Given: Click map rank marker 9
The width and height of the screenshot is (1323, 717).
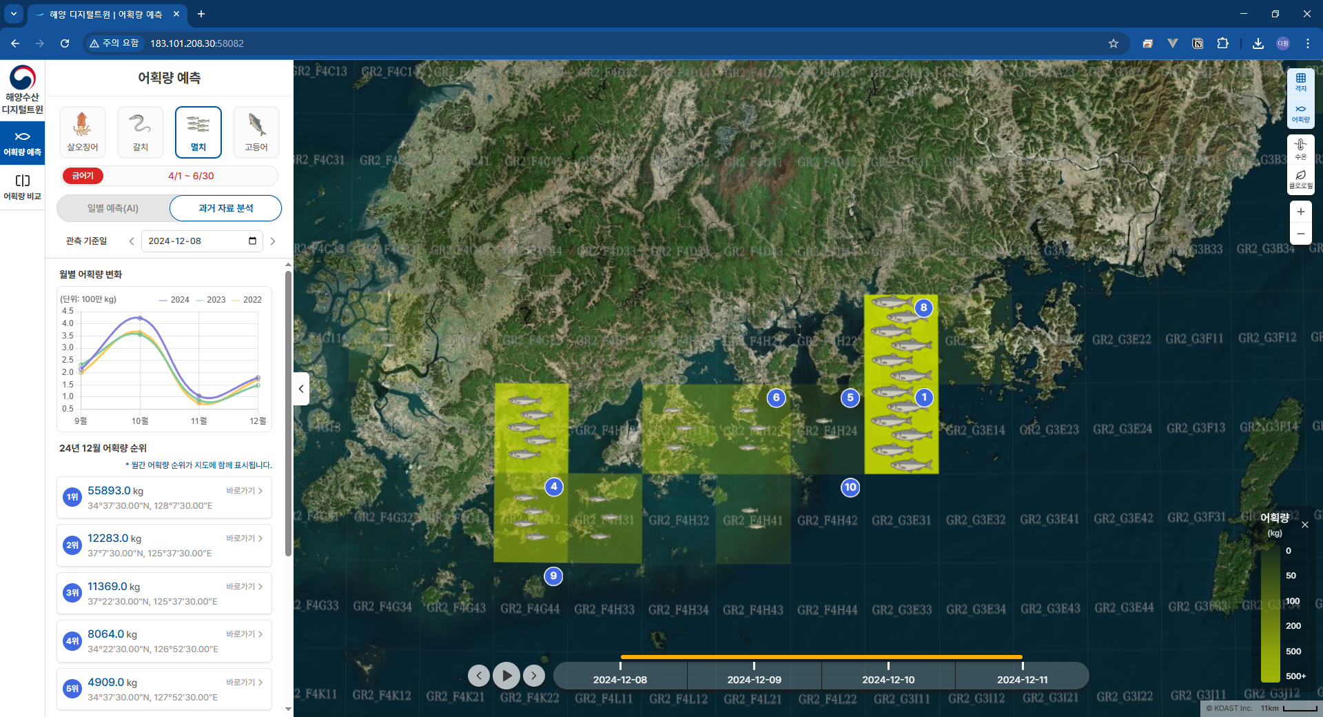Looking at the screenshot, I should click(553, 576).
